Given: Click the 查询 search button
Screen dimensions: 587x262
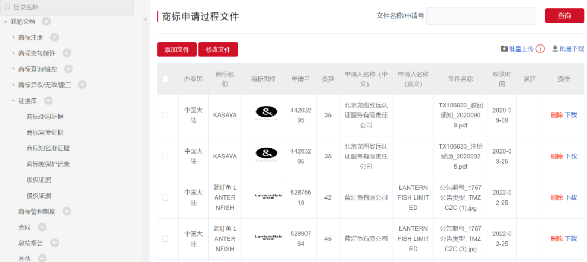Looking at the screenshot, I should pyautogui.click(x=564, y=16).
